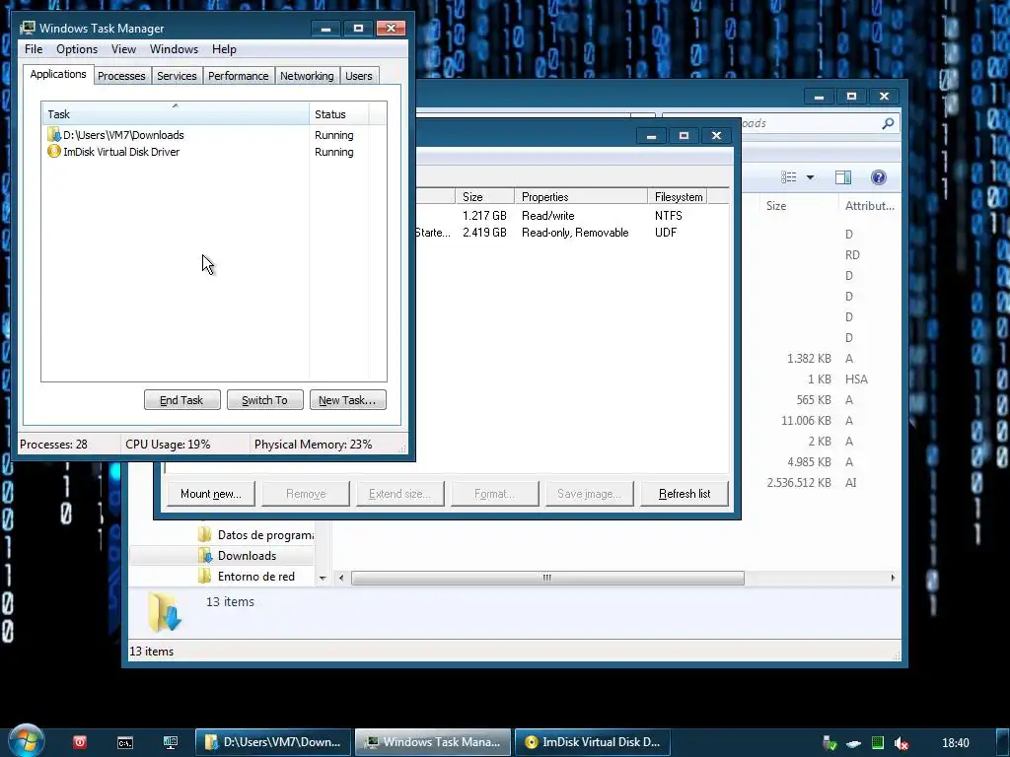Open the Options menu in Task Manager
Screen dimensions: 1010x757
[77, 49]
